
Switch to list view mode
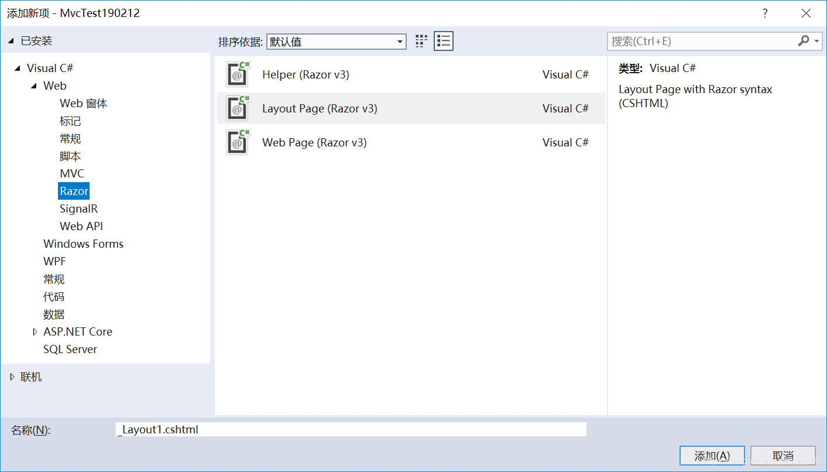click(x=443, y=40)
